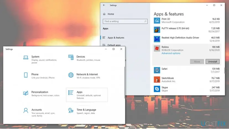229x129 pixels.
Task: Select the SketchBook entry name
Action: pyautogui.click(x=168, y=78)
